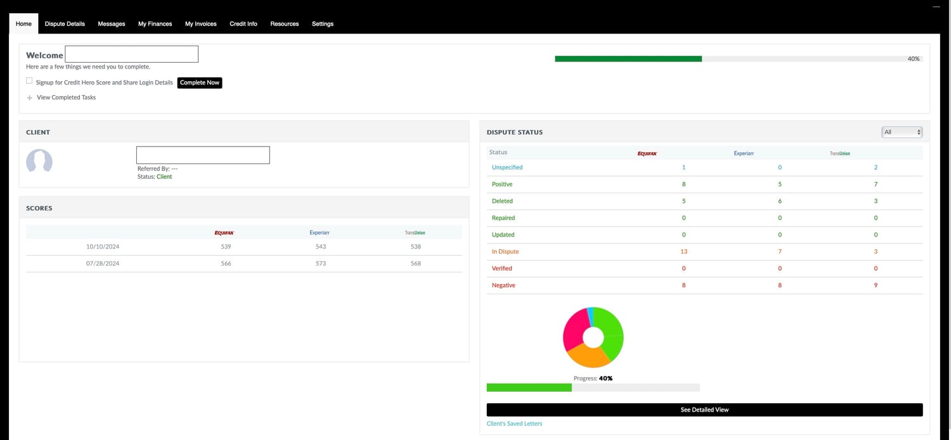Select the In Dispute status link

(x=505, y=252)
